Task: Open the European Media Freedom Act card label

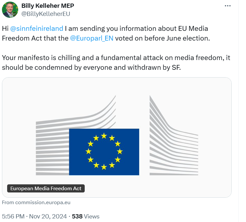Action: click(x=46, y=188)
